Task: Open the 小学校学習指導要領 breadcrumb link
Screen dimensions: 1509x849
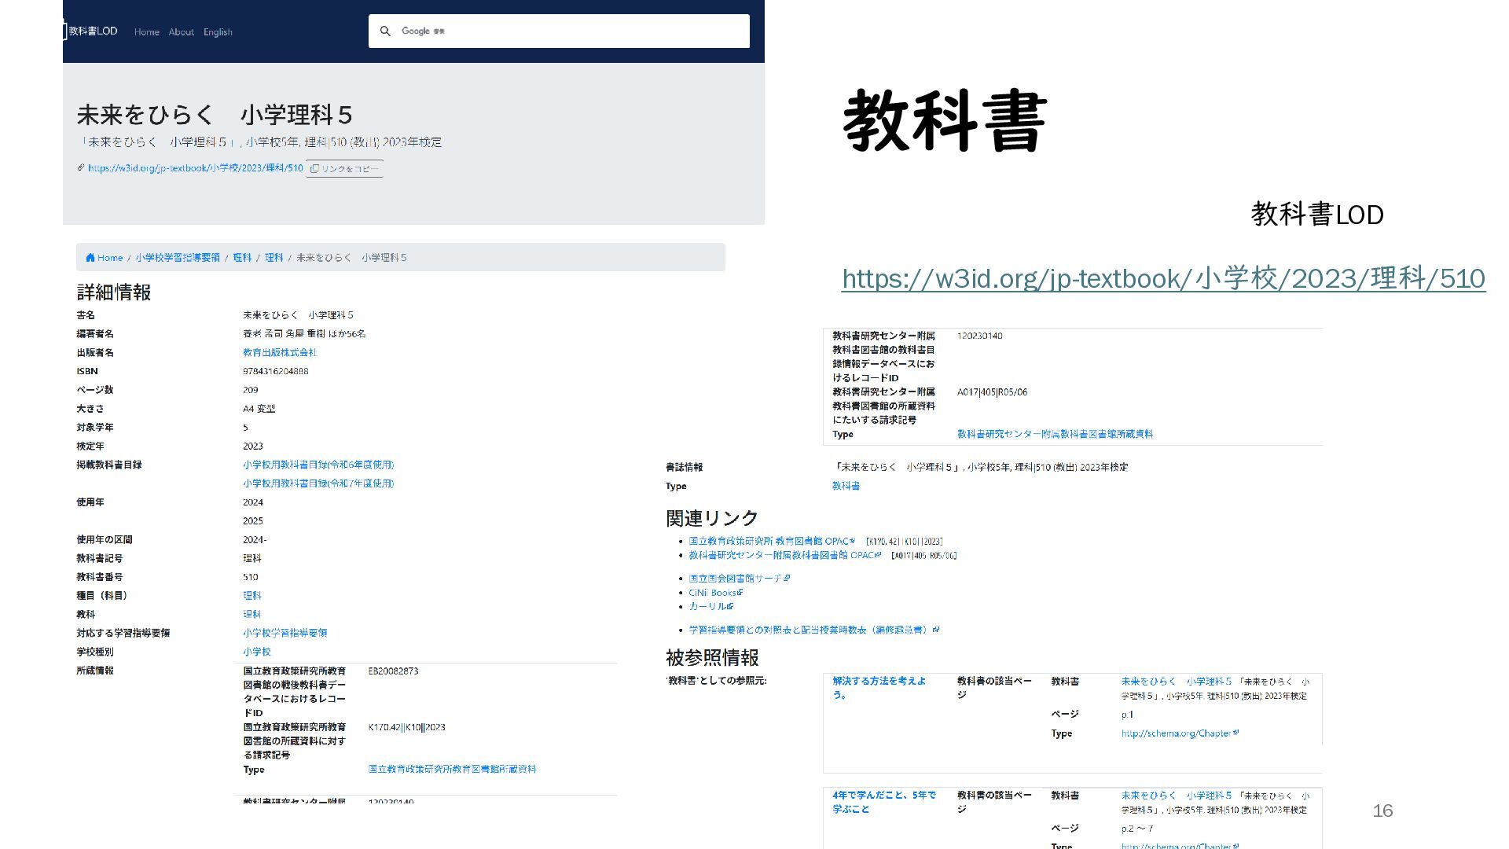Action: 177,258
